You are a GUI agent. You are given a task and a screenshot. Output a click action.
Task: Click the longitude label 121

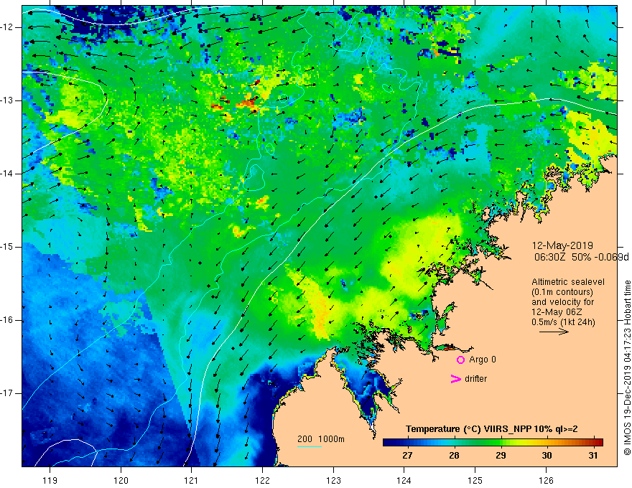192,480
